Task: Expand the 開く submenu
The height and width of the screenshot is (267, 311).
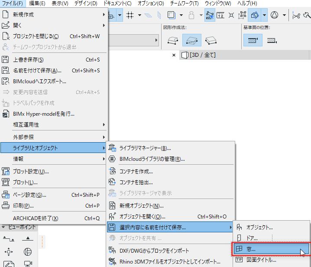Action: coord(54,25)
